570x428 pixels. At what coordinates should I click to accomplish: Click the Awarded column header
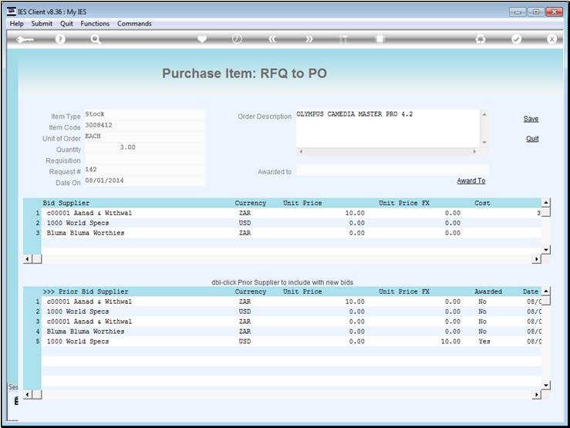(x=488, y=292)
